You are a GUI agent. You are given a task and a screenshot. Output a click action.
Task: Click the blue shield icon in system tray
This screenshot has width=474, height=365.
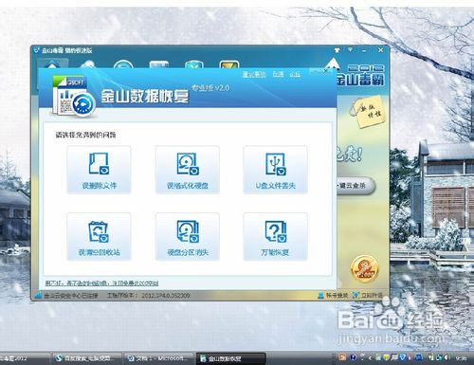[402, 357]
